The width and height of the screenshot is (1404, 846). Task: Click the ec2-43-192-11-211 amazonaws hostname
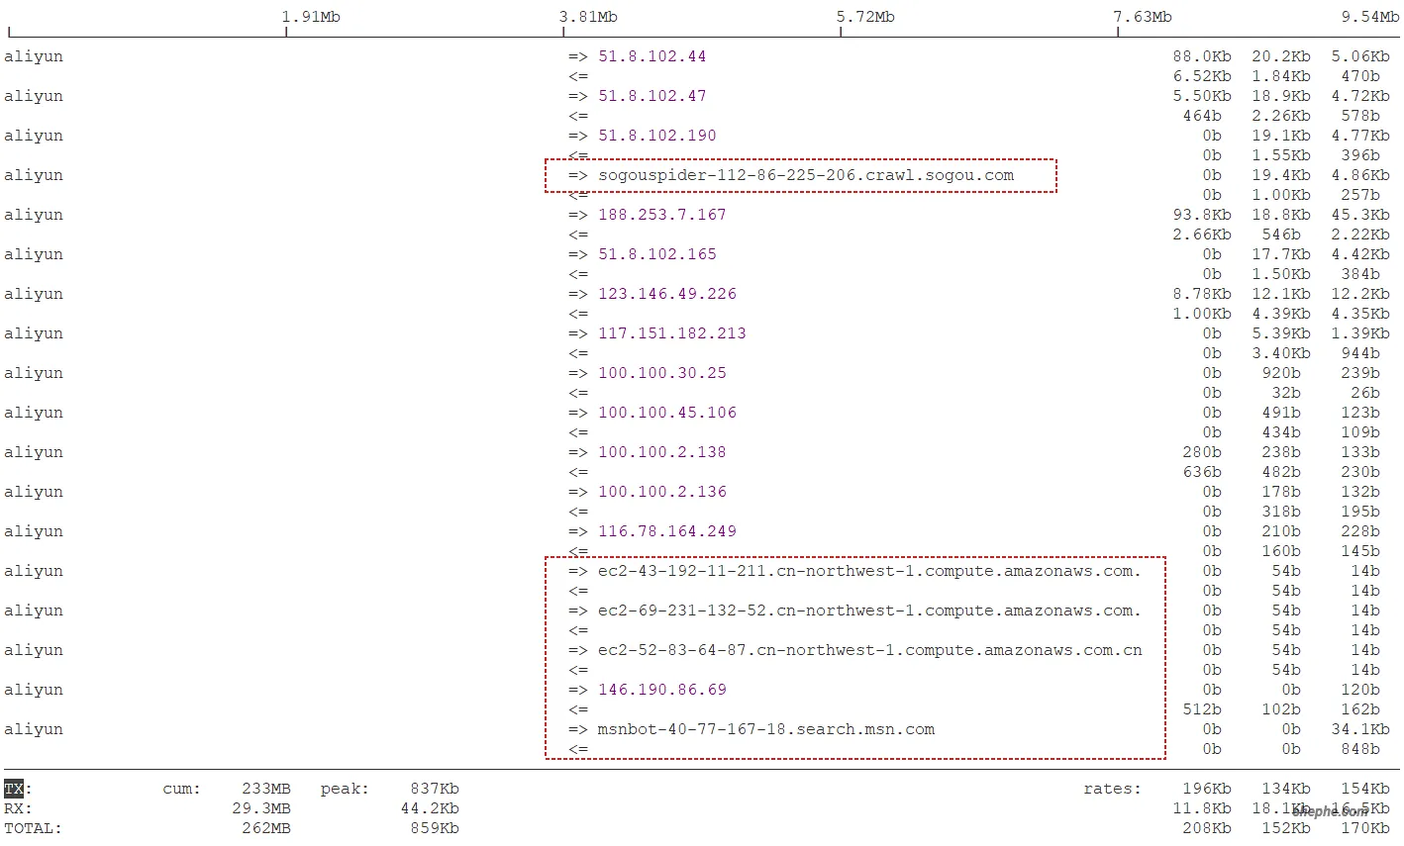(868, 571)
